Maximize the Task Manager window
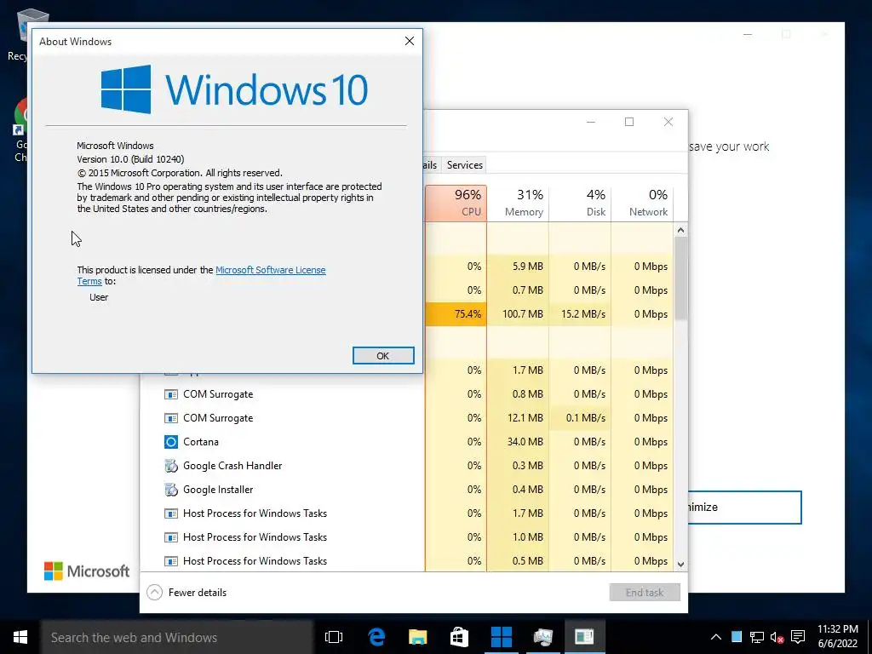The height and width of the screenshot is (654, 872). (x=629, y=122)
